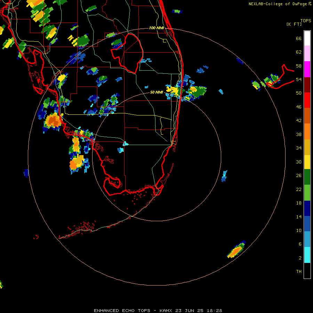Select the yellow legend swatch
Screen dimensions: 313x313
307,162
